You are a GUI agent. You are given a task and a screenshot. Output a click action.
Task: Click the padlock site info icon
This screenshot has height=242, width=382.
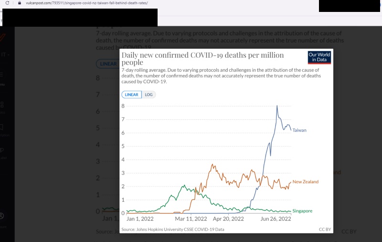click(x=19, y=3)
